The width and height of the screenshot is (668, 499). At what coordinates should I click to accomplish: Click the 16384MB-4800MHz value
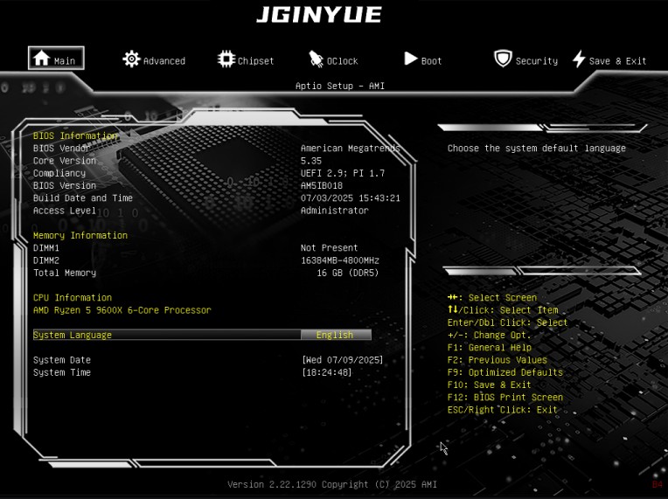[340, 260]
